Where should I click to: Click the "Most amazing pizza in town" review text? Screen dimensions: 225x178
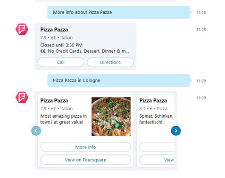pyautogui.click(x=64, y=119)
